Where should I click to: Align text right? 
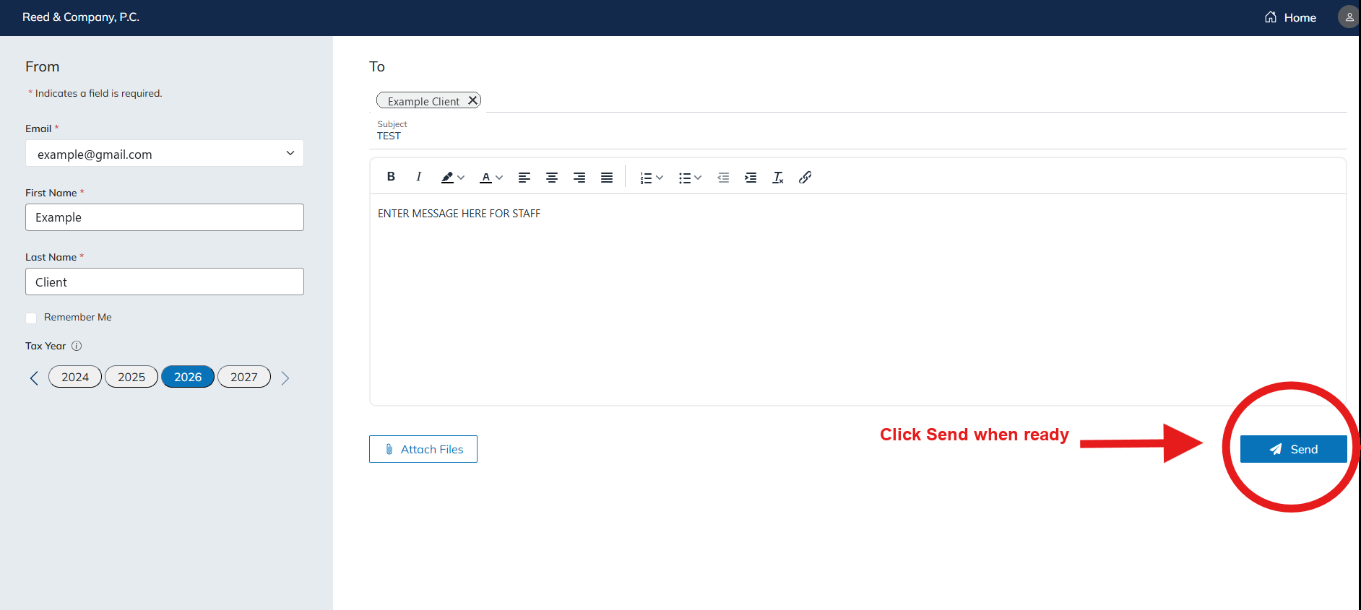point(579,178)
